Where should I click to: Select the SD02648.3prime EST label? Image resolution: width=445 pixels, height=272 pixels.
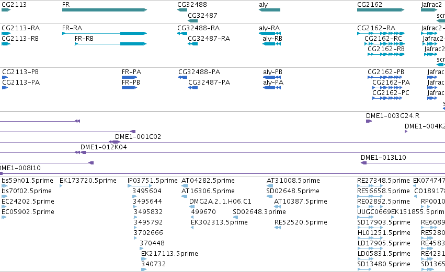click(x=259, y=212)
